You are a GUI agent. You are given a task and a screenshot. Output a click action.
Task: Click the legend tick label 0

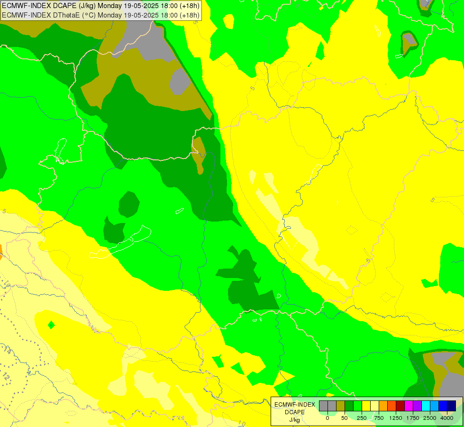click(328, 418)
